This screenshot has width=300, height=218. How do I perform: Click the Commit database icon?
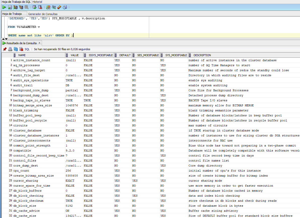(35, 7)
